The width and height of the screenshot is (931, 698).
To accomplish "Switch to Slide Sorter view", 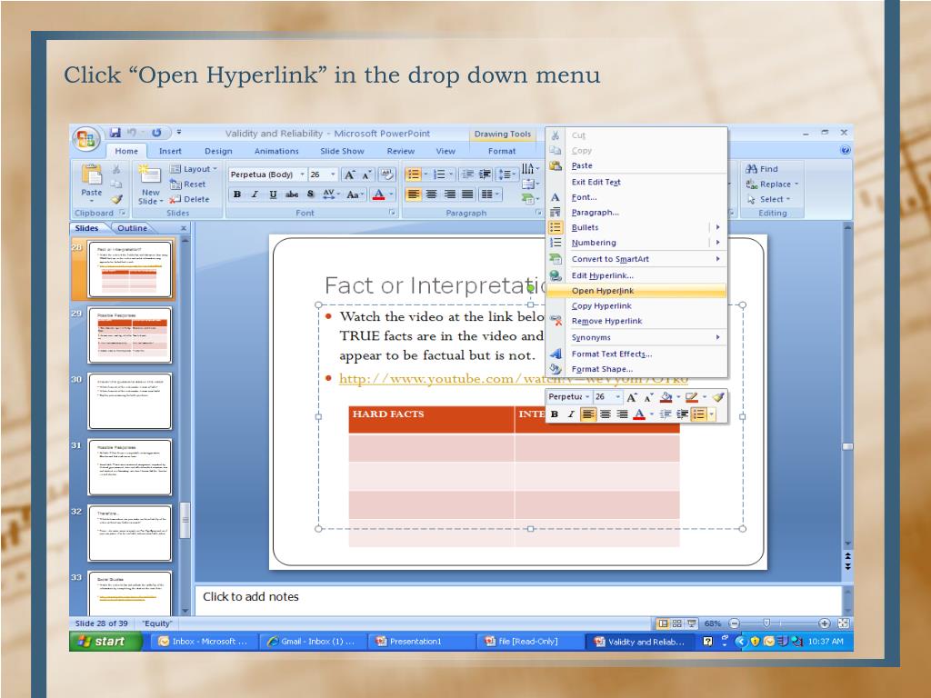I will (676, 623).
